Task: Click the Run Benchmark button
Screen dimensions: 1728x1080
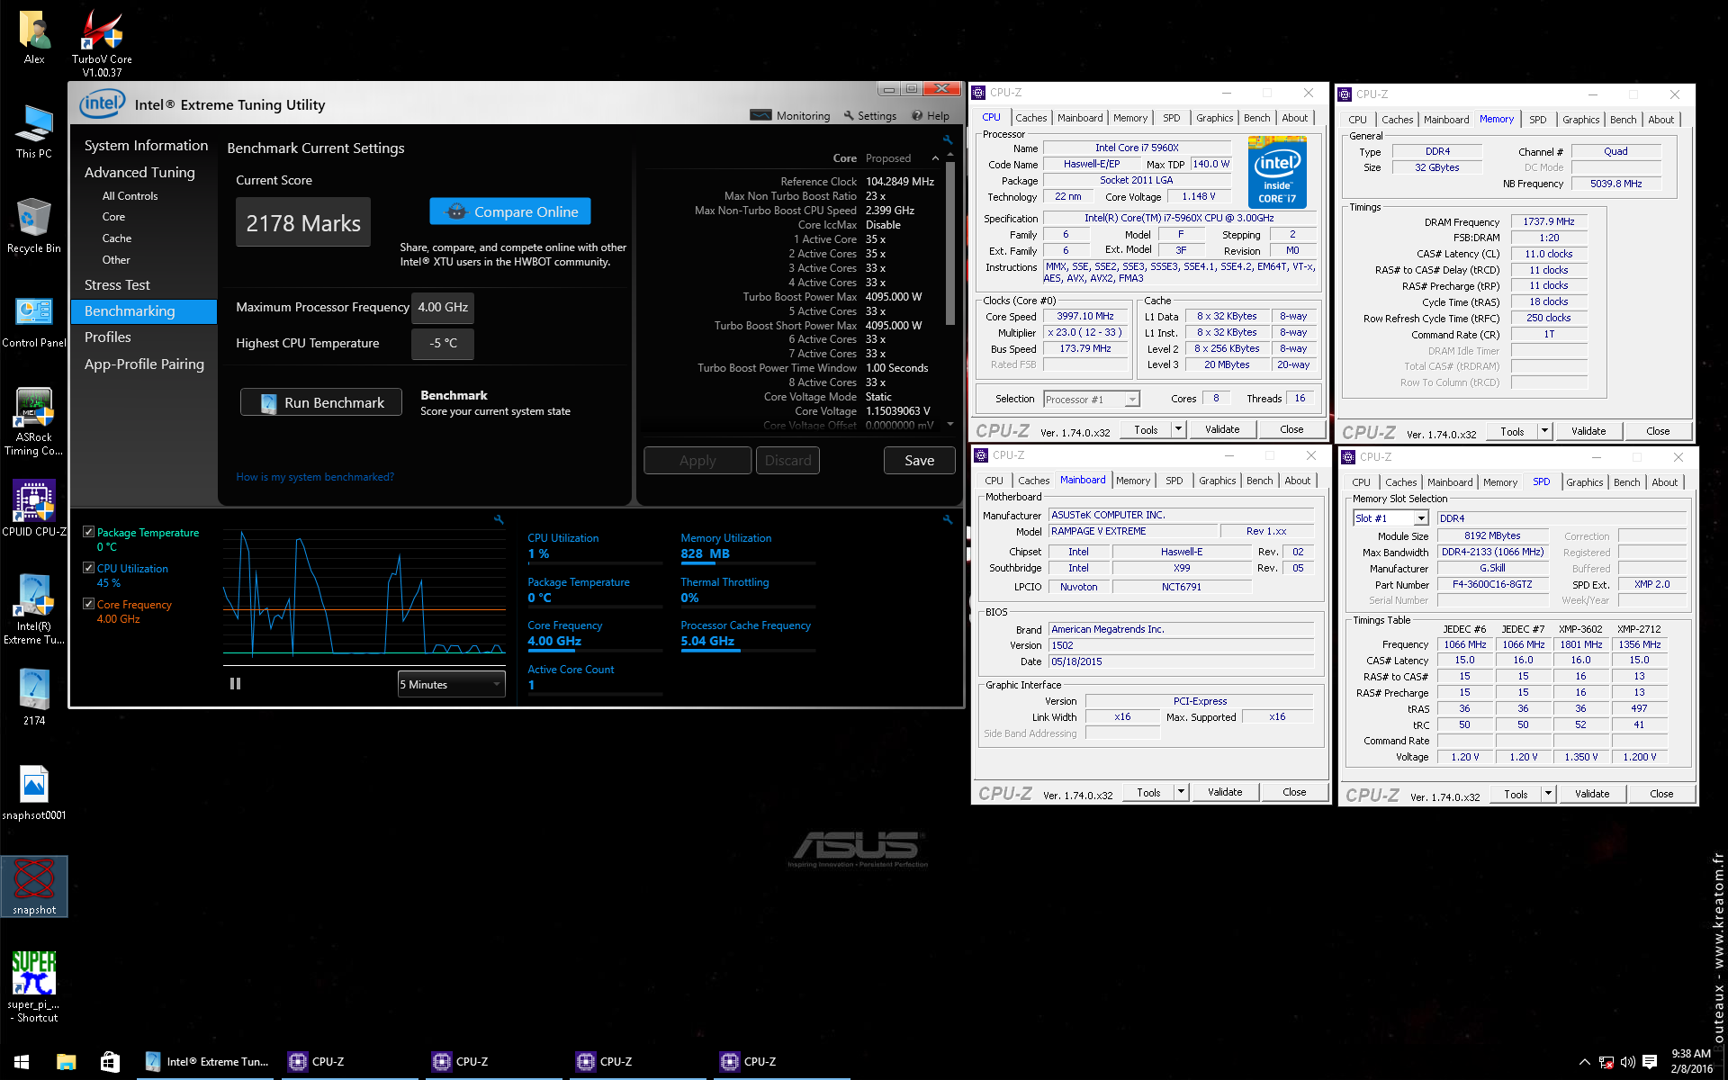Action: 321,402
